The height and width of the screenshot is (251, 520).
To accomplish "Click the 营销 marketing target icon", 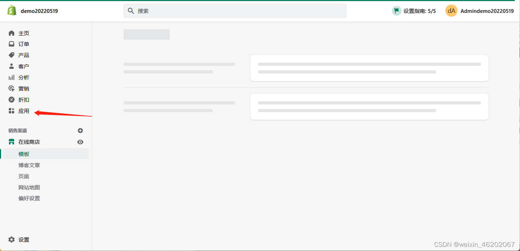I will click(12, 88).
